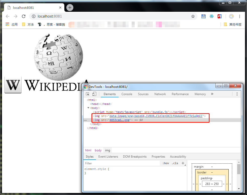
Task: Switch to the Event Listeners tab
Action: click(108, 157)
